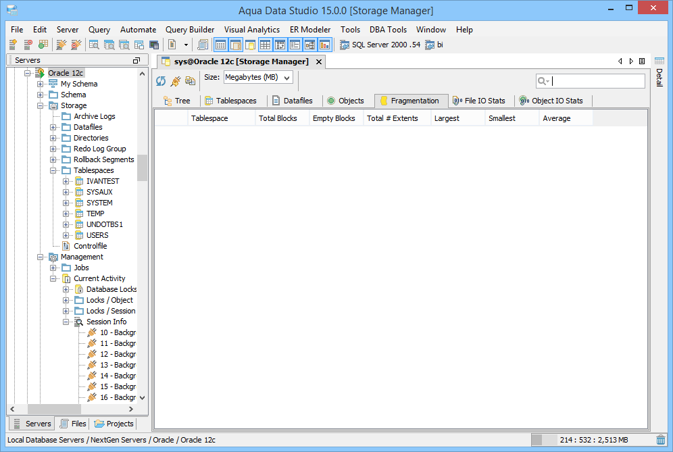This screenshot has height=452, width=673.
Task: Click the Register Server icon with plus sign
Action: 13,44
